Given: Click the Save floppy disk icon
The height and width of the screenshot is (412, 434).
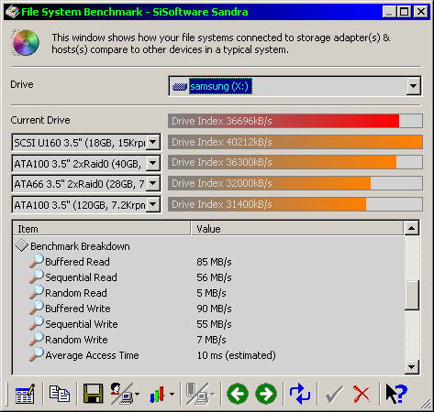Looking at the screenshot, I should (x=94, y=394).
